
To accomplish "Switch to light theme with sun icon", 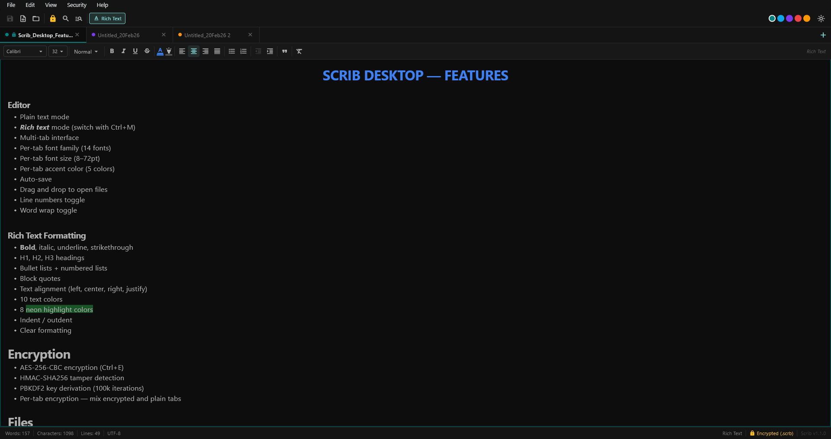I will click(821, 19).
